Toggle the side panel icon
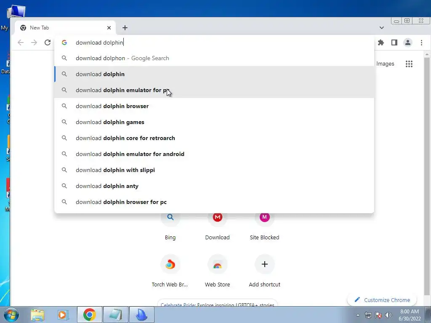The height and width of the screenshot is (323, 431). tap(394, 42)
